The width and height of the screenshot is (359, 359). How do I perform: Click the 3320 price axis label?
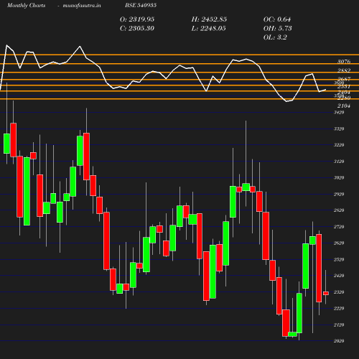point(339,129)
